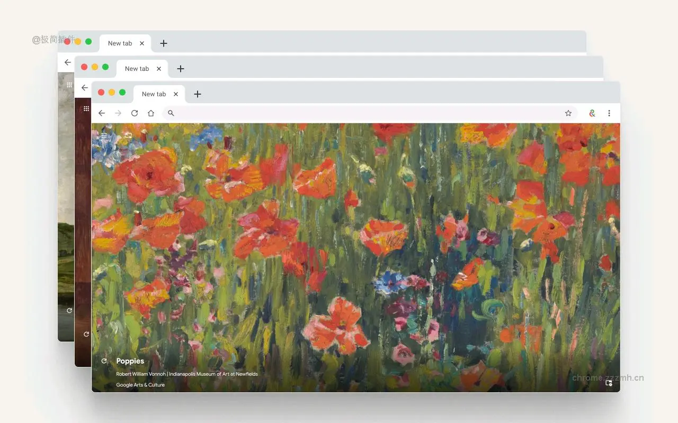Click inside the address bar search field
The image size is (678, 423).
coord(318,113)
